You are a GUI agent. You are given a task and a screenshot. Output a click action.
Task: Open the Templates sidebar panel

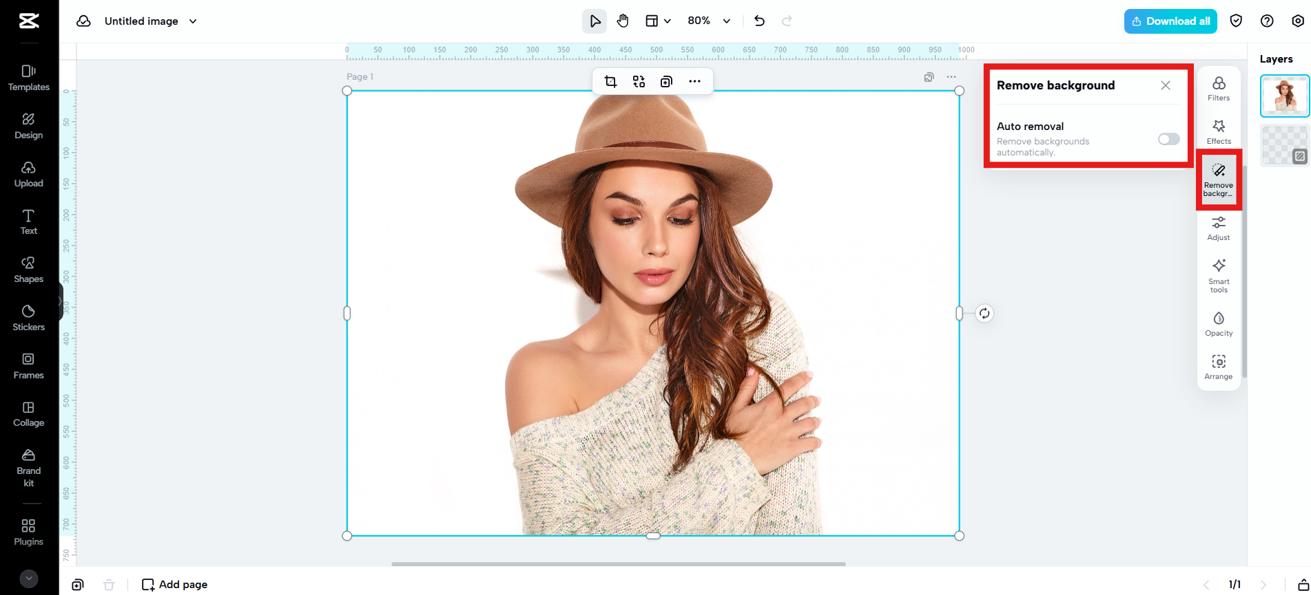(29, 78)
